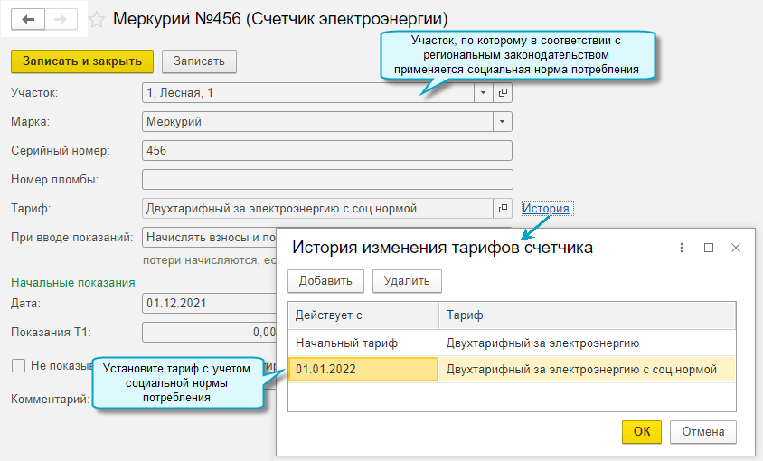Screen dimensions: 763x461
Task: Toggle the 'Не показывать' checkbox
Action: pos(18,366)
